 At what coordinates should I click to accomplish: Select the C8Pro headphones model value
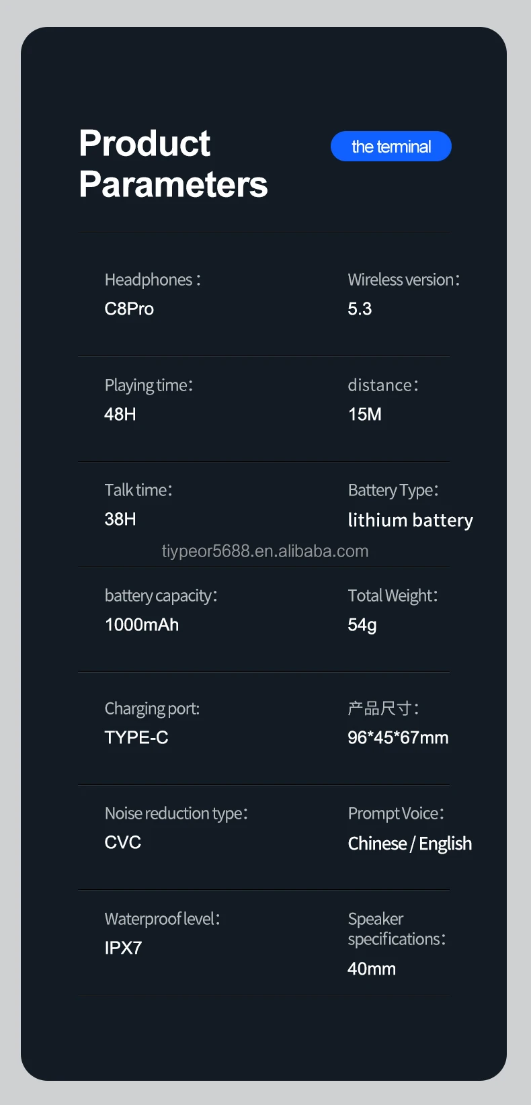129,309
